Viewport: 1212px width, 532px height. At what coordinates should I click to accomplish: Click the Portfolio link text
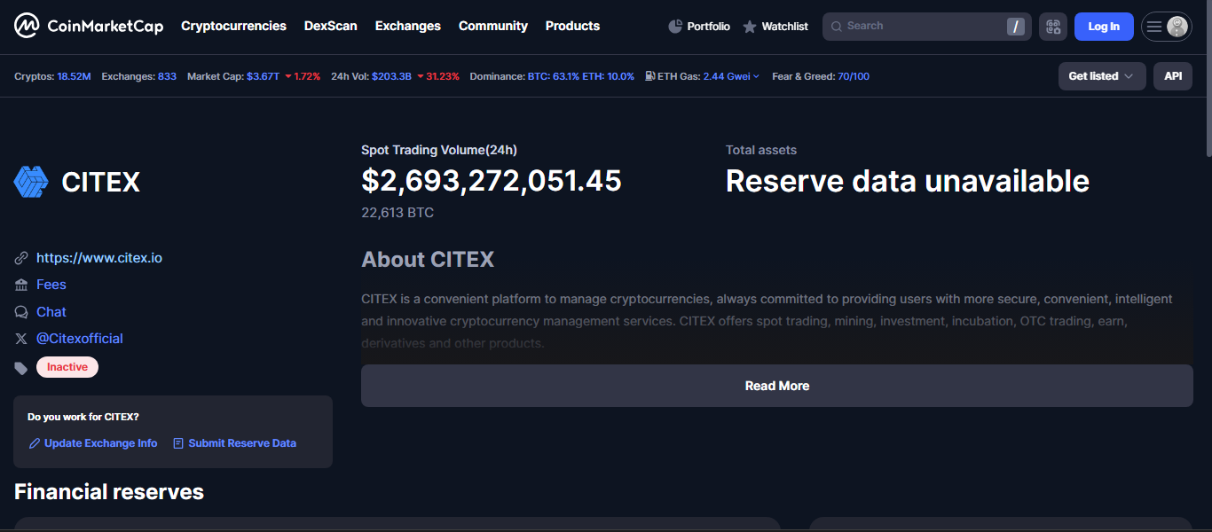709,27
